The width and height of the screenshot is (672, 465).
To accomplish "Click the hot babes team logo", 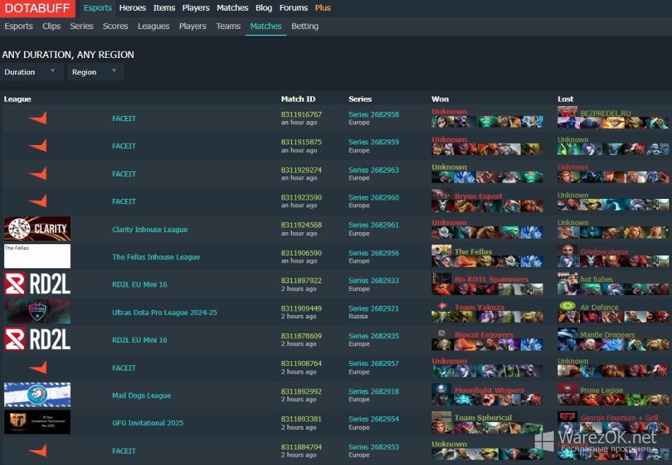I will tap(567, 278).
